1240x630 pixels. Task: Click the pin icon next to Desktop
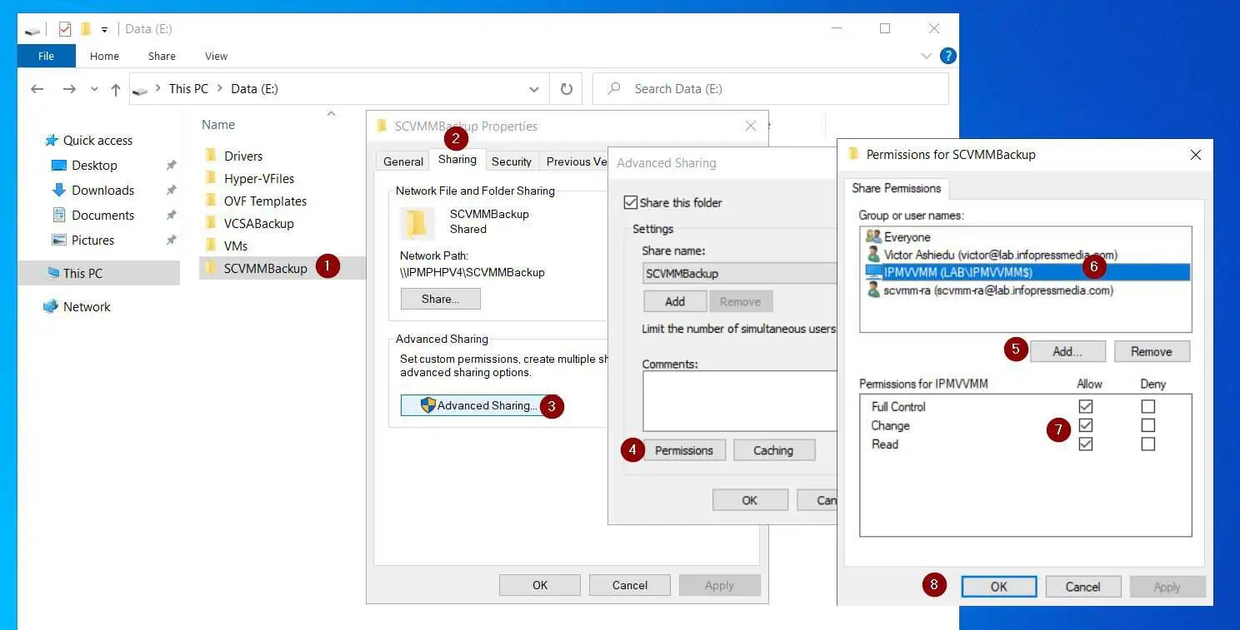tap(171, 166)
